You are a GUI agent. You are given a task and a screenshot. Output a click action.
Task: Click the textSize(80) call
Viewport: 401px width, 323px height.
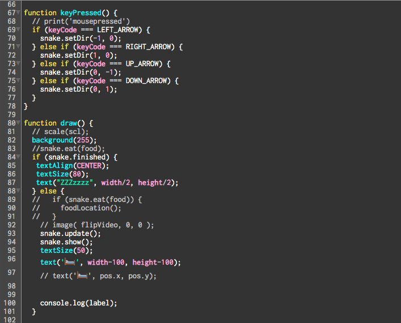62,174
